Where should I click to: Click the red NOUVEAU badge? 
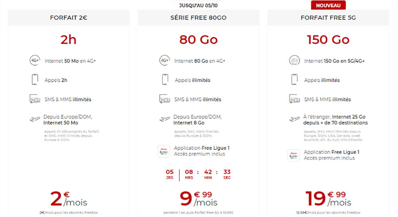point(328,5)
